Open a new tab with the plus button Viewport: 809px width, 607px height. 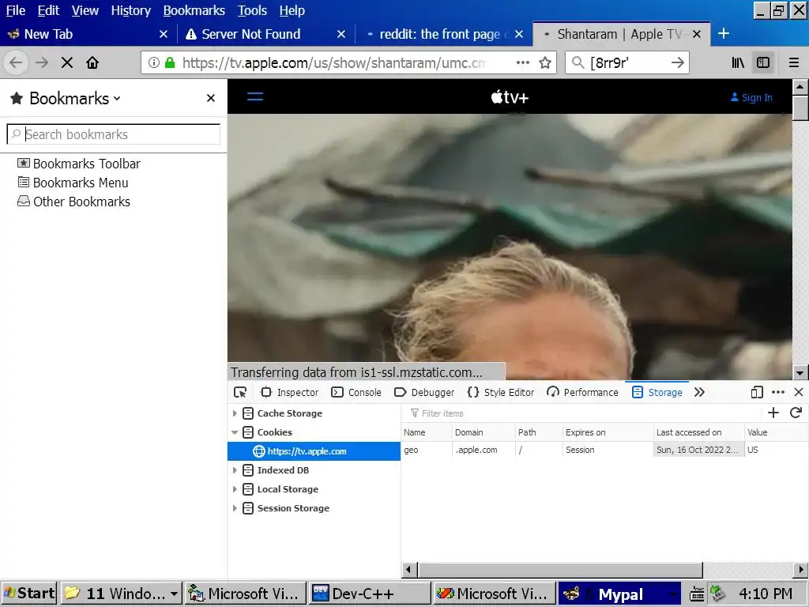724,33
